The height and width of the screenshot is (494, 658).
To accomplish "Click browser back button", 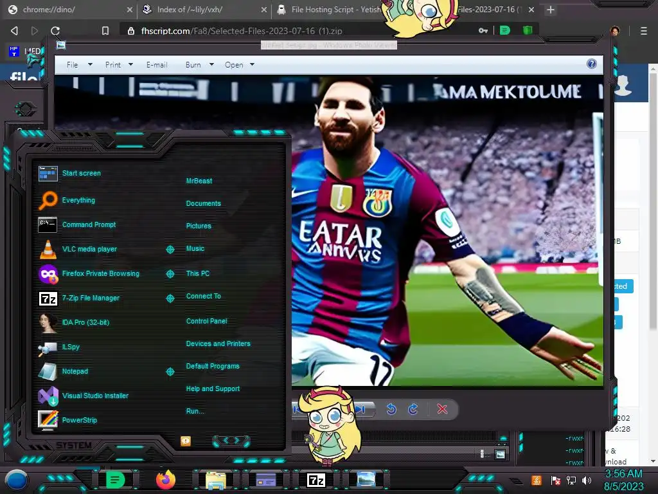I will pyautogui.click(x=14, y=31).
